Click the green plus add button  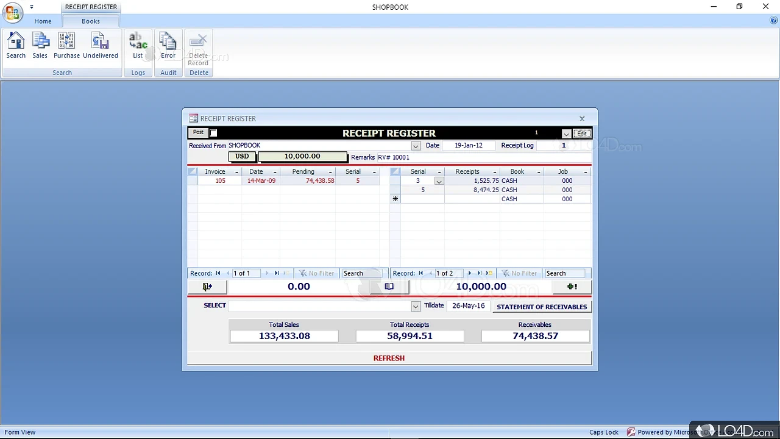click(572, 287)
